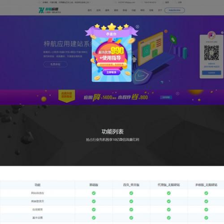Screen dimensions: 224x224
Task: Click the 网站自适应 row label
Action: pyautogui.click(x=38, y=193)
